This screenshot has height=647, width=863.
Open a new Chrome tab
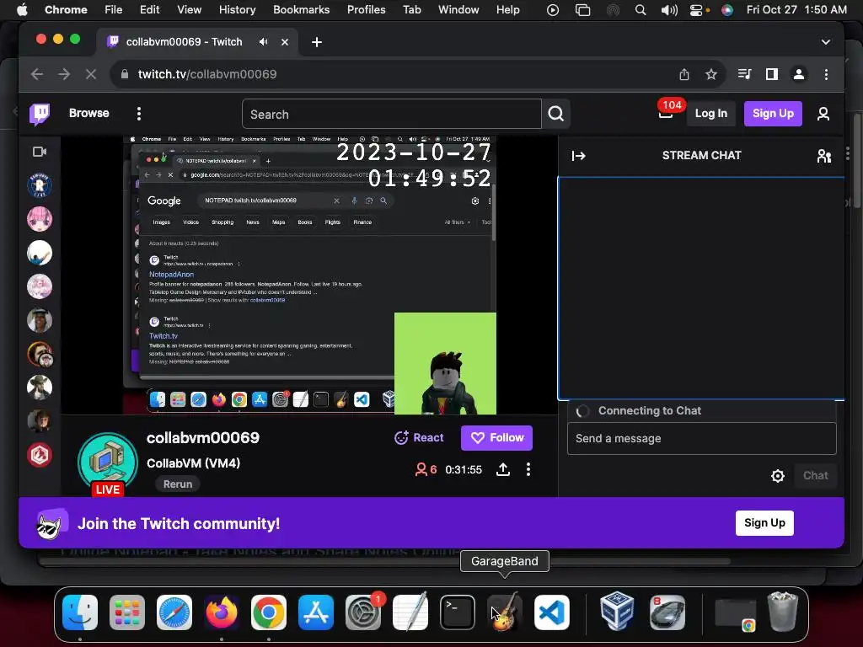click(317, 42)
